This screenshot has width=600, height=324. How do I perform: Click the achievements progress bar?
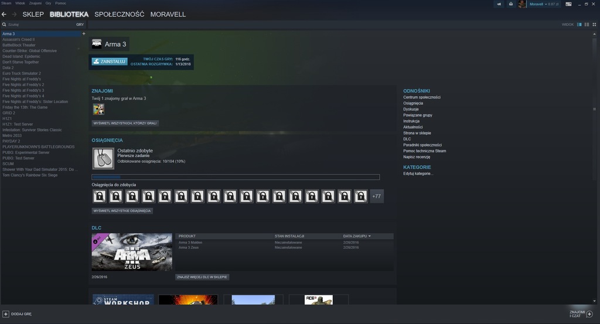[236, 177]
